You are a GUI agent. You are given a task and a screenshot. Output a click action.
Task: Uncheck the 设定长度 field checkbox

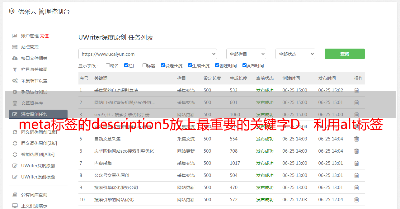coord(163,65)
